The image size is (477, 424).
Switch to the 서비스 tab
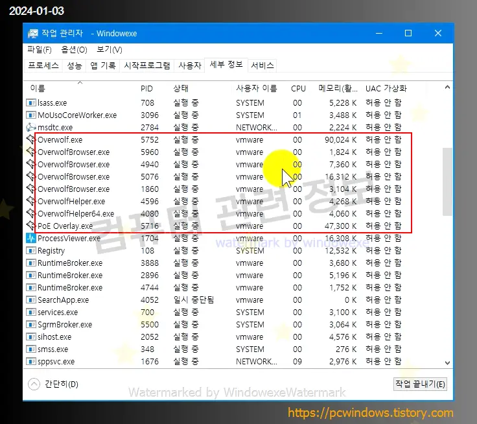click(x=262, y=65)
